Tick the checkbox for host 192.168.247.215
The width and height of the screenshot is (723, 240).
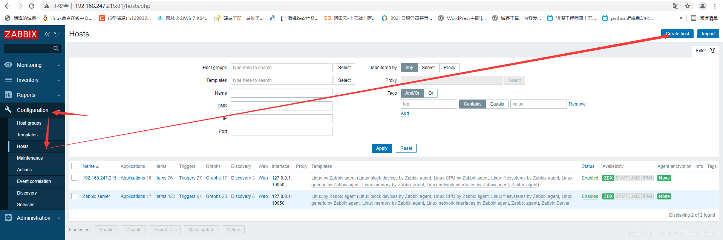point(74,178)
